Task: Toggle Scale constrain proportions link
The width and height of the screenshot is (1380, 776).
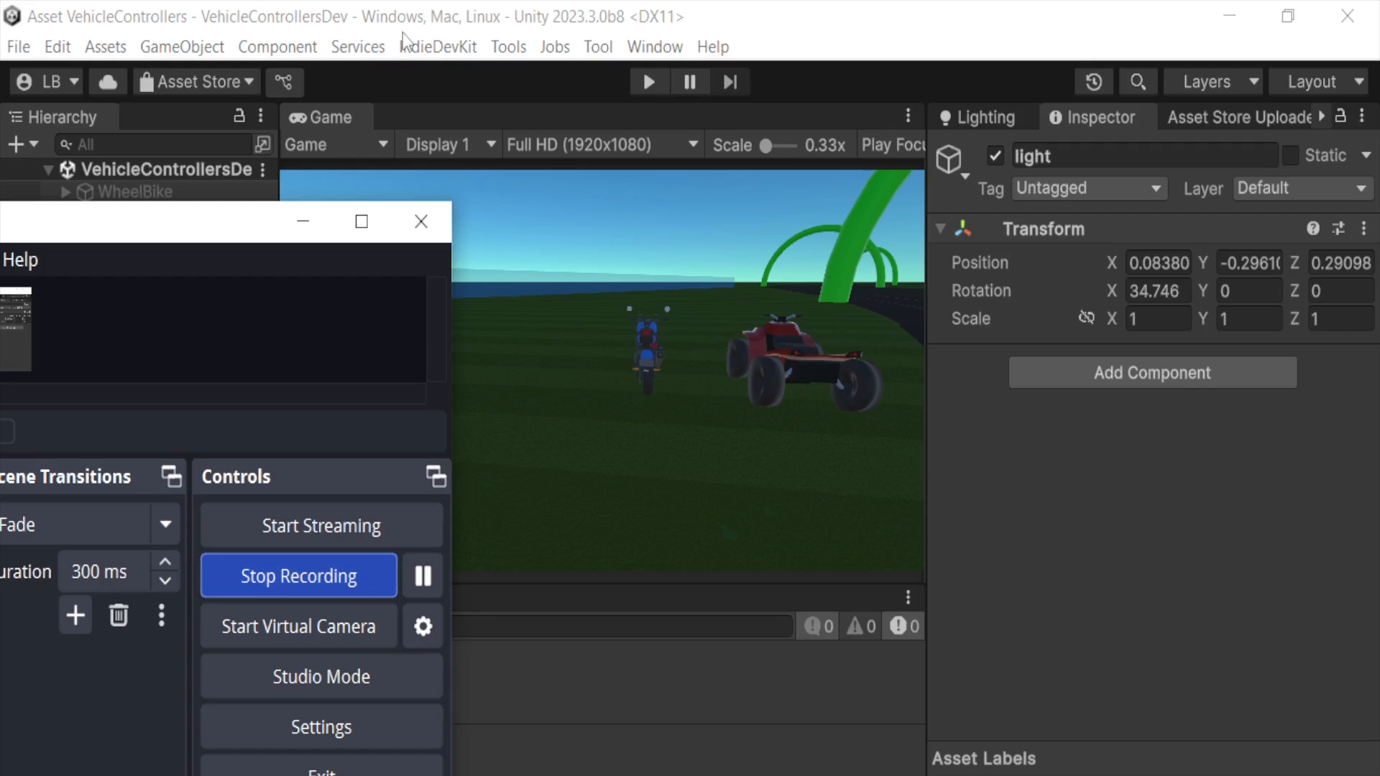Action: [x=1086, y=318]
